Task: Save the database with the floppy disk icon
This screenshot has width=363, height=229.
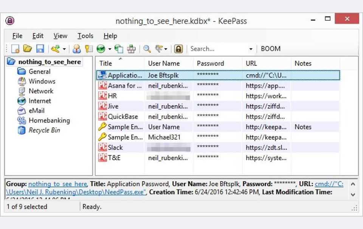Action: click(x=40, y=49)
